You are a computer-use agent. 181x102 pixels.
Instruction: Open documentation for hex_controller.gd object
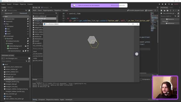click(x=178, y=13)
